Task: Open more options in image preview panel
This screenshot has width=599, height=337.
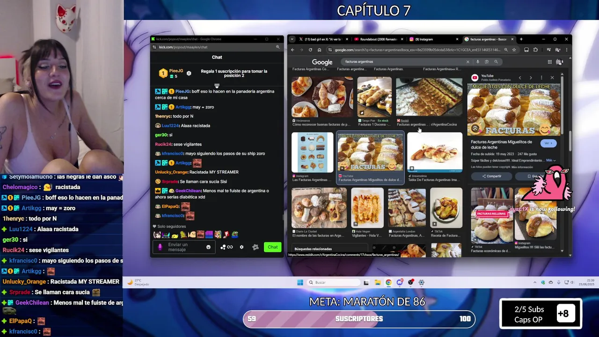Action: click(x=541, y=78)
